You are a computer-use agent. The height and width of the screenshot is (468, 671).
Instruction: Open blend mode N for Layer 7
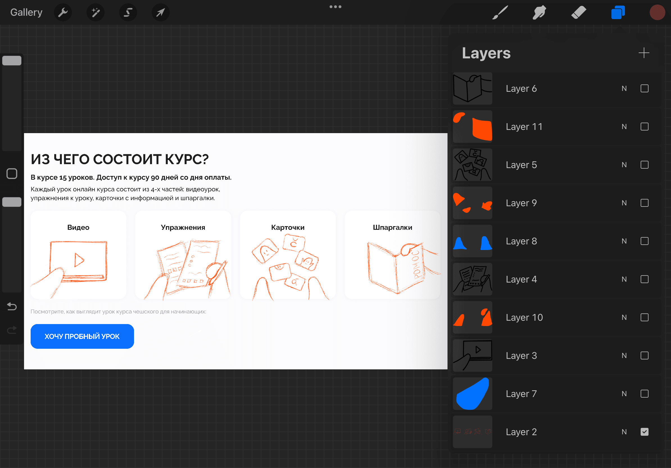click(x=624, y=394)
